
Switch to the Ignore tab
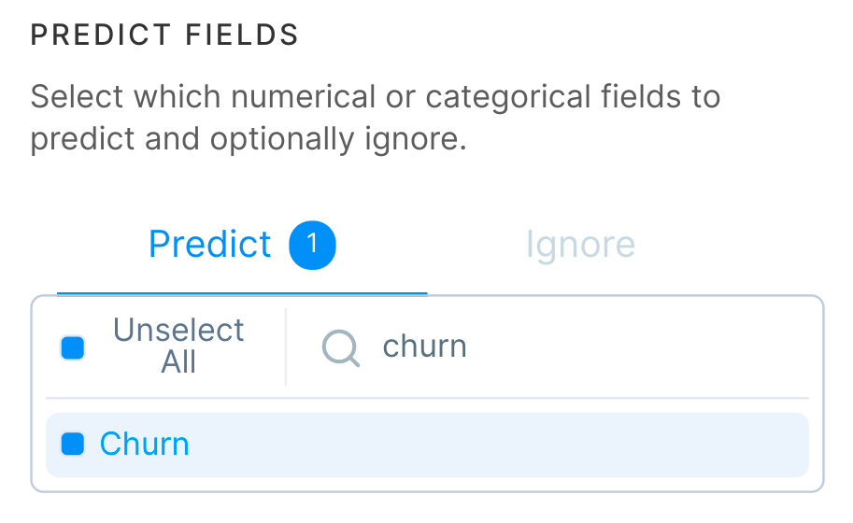coord(580,245)
